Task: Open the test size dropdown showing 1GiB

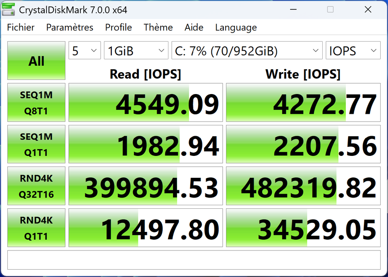Action: click(136, 50)
